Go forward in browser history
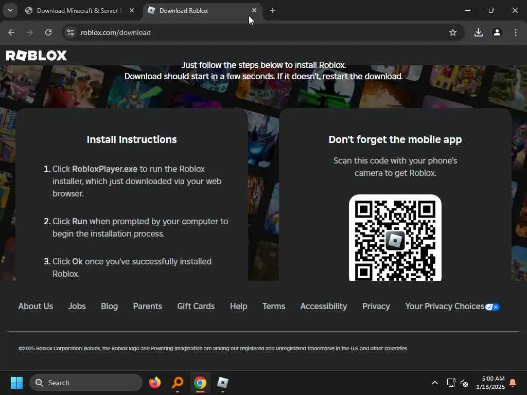The width and height of the screenshot is (527, 395). (x=30, y=32)
